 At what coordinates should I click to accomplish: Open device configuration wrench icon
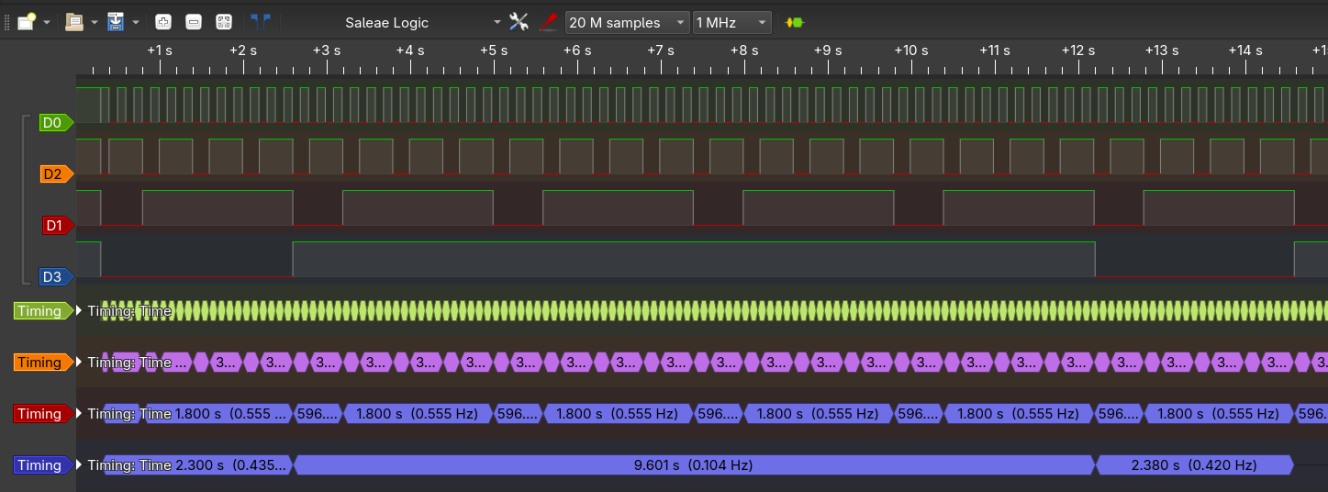click(519, 22)
